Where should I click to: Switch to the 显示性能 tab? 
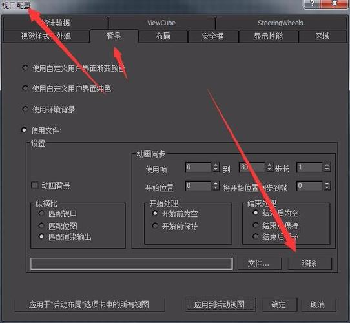[268, 36]
